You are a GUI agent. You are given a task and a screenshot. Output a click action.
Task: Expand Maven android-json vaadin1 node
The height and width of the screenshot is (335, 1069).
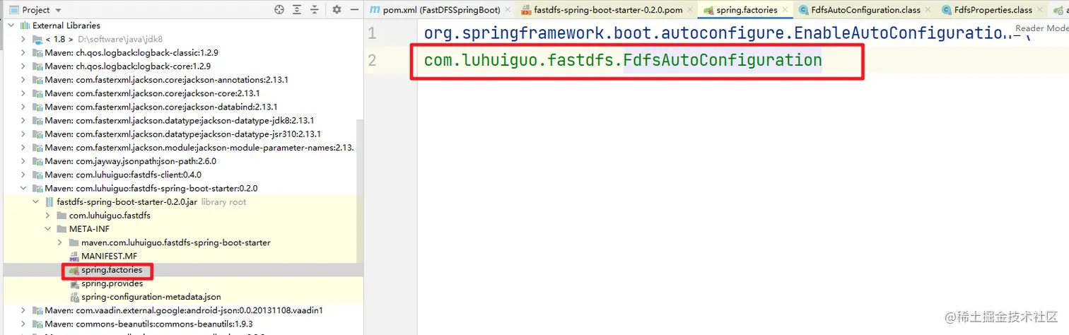click(x=25, y=310)
